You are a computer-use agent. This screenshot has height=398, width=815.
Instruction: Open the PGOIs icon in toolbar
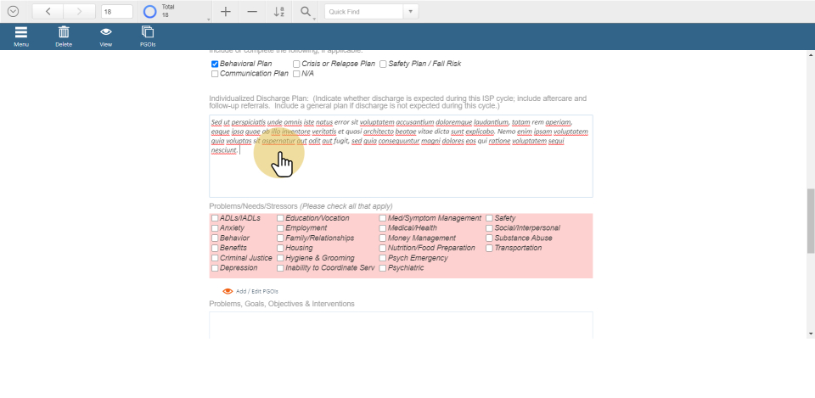coord(148,33)
